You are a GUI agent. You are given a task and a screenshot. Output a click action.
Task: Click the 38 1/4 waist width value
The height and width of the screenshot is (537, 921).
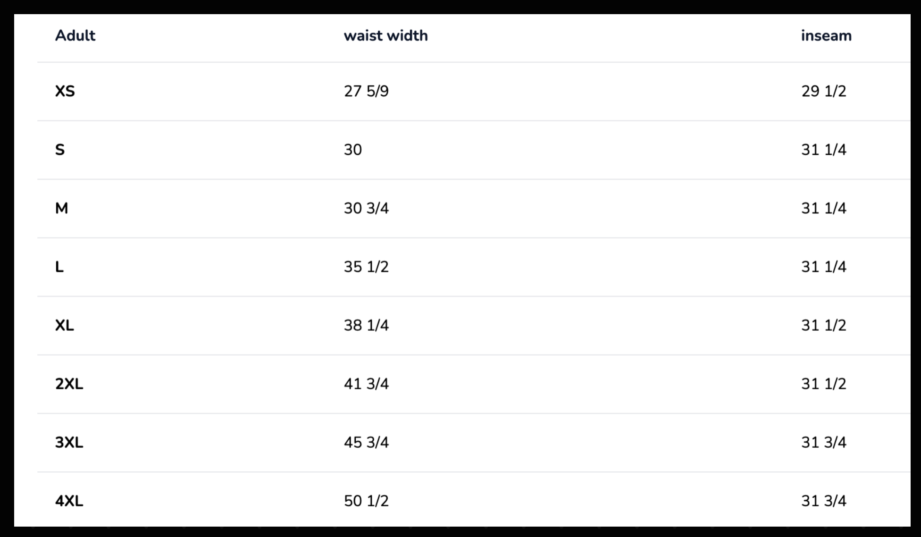[366, 325]
